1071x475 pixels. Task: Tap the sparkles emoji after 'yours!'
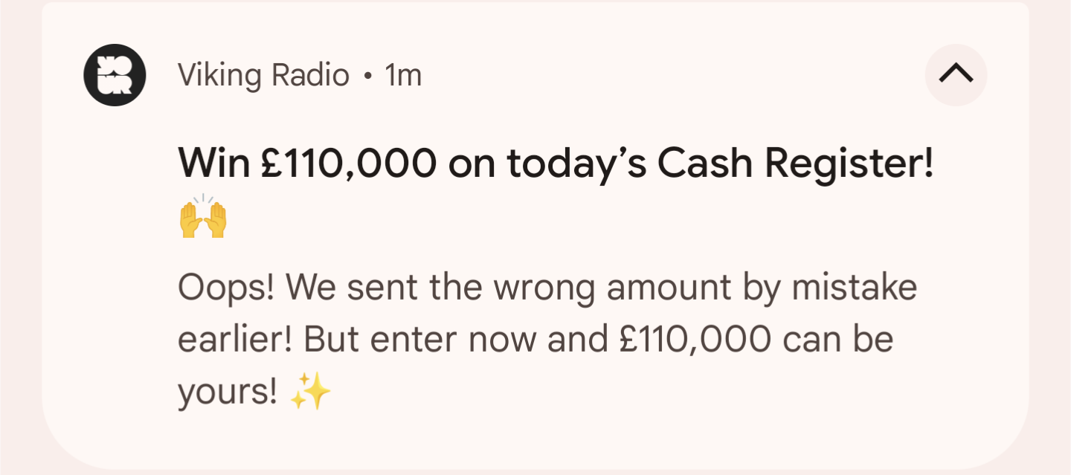tap(310, 393)
